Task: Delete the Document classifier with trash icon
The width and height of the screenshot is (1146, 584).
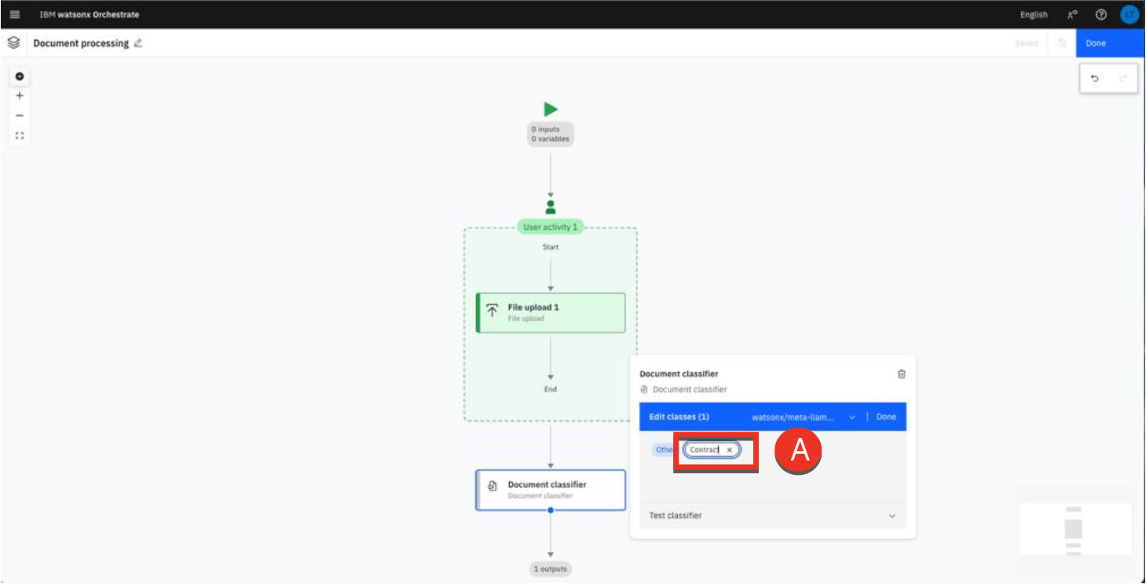Action: pos(901,374)
